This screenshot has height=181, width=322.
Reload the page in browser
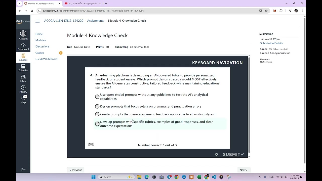(x=32, y=11)
